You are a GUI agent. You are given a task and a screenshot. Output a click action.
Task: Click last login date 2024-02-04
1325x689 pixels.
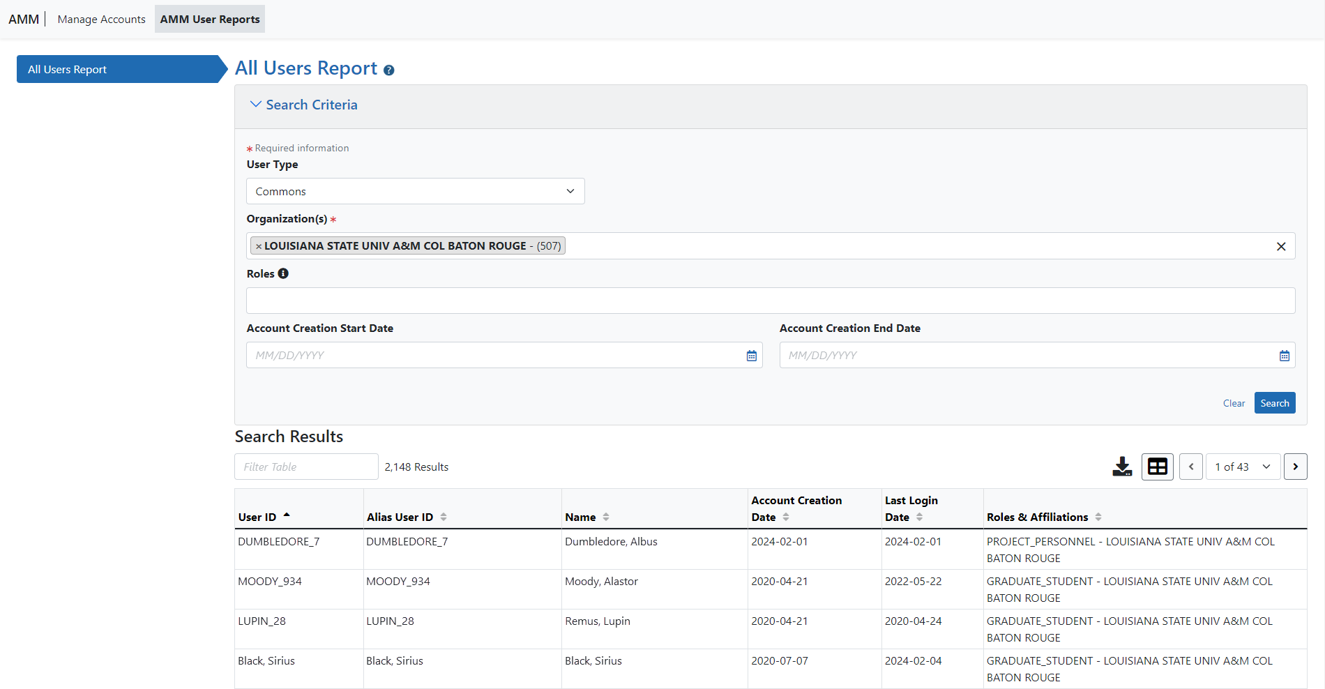tap(913, 661)
